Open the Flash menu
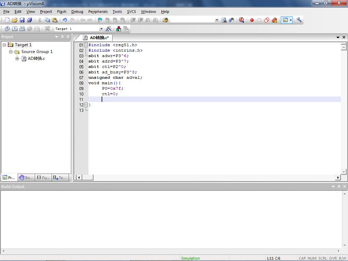Viewport: 348px width, 261px height. (62, 12)
